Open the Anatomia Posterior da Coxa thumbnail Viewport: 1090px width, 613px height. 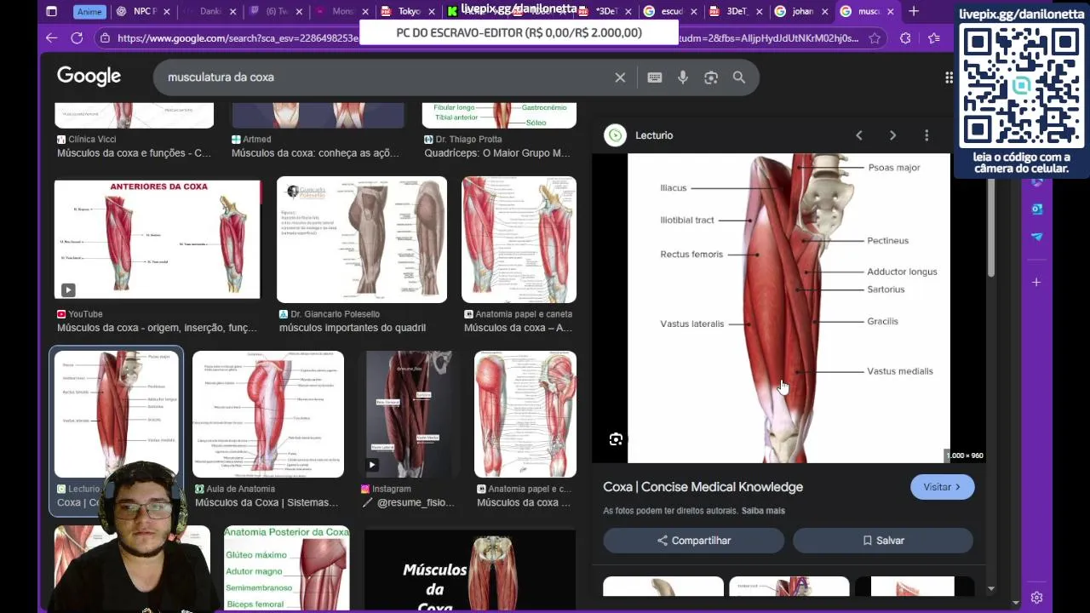click(287, 568)
